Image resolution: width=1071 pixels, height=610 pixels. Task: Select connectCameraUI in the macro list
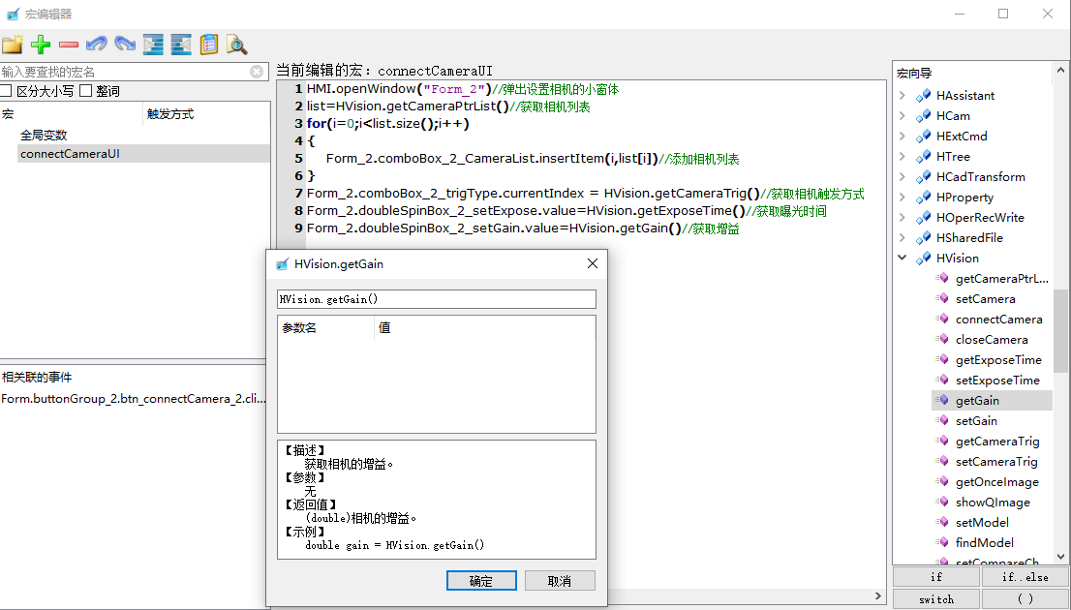(70, 154)
